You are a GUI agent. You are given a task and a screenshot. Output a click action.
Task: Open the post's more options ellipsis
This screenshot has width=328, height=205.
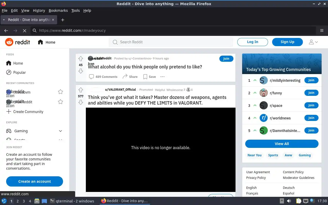[x=162, y=77]
